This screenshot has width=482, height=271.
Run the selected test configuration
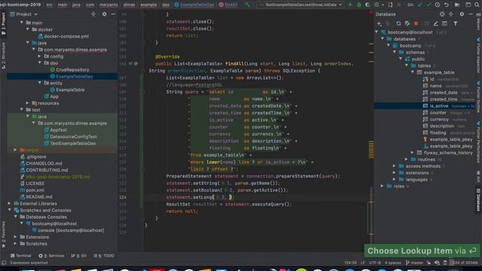pyautogui.click(x=350, y=5)
